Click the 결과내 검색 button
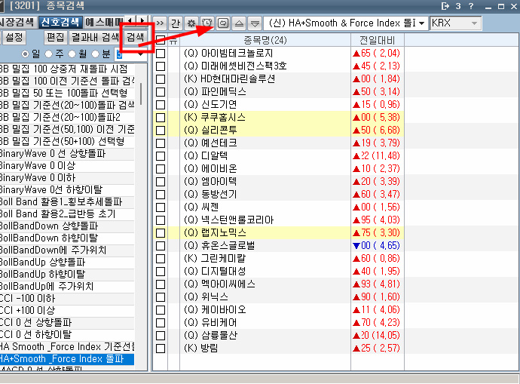Viewport: 520px width, 384px height. tap(95, 37)
